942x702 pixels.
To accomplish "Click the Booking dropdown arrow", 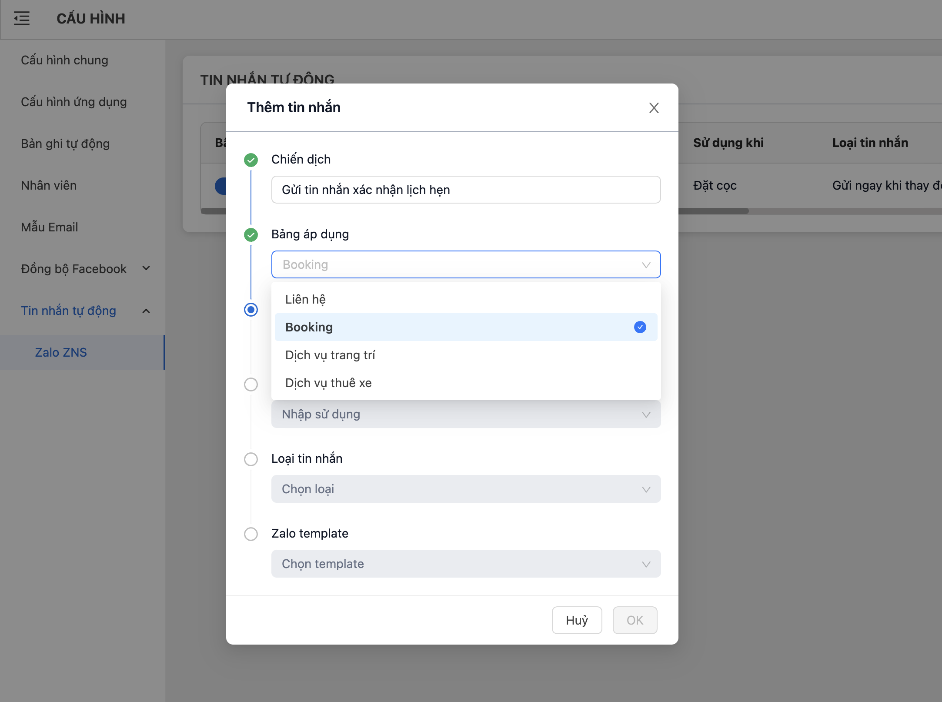I will pyautogui.click(x=646, y=265).
